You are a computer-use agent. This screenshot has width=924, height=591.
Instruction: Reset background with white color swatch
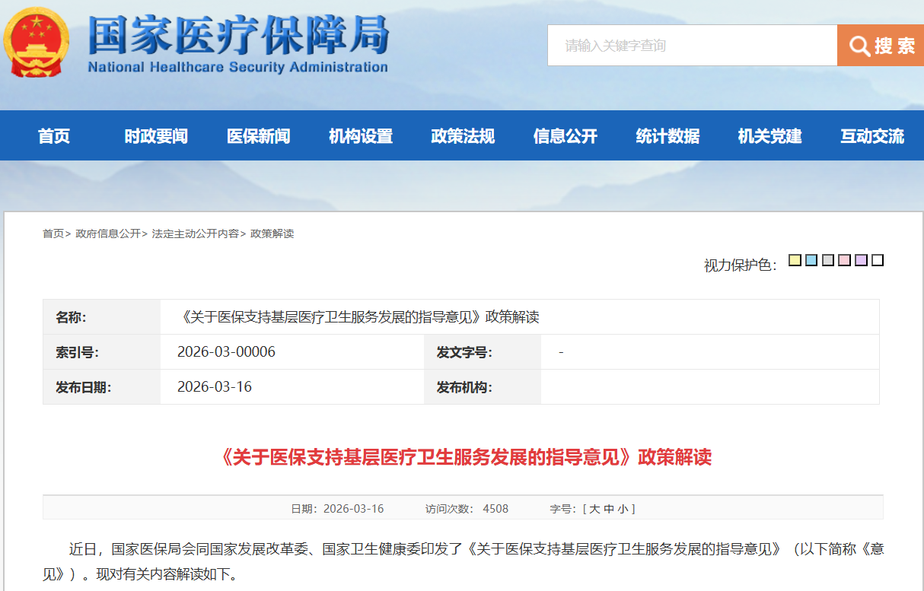pos(878,260)
